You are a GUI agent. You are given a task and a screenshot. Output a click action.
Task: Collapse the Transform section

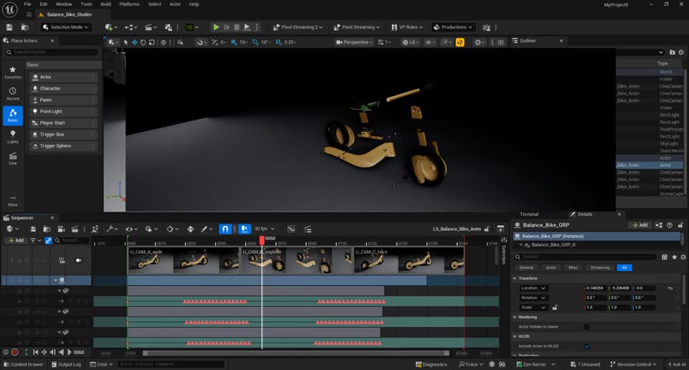(515, 278)
